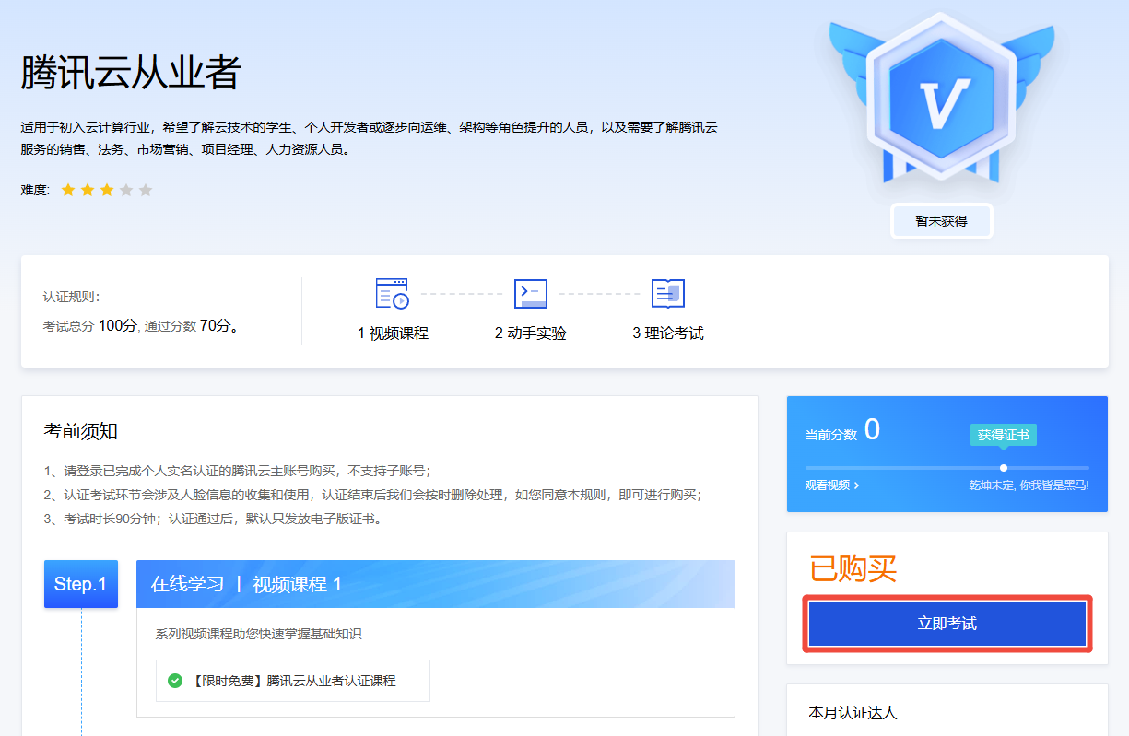Click notice line about 考试时长90分钟
The image size is (1129, 736).
coord(213,519)
